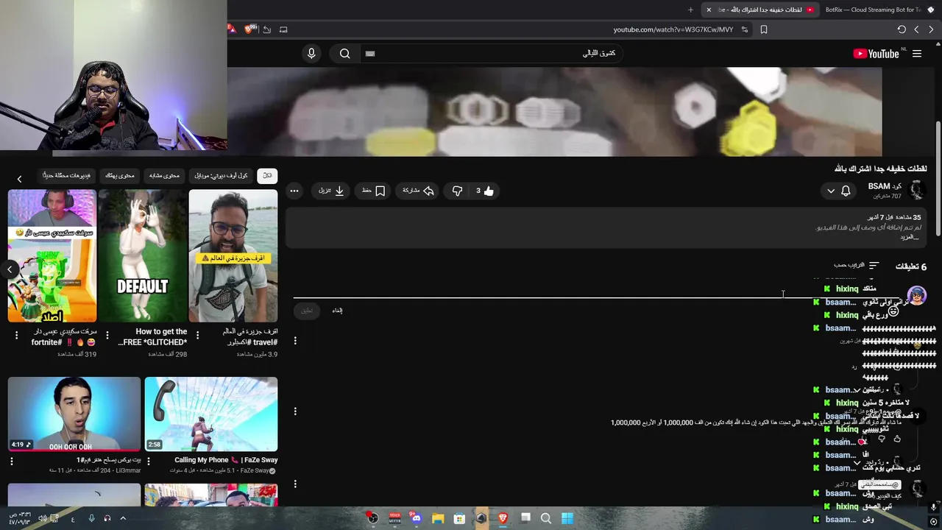Select the محتوى مشابه filter chip
The image size is (942, 530).
pos(164,175)
